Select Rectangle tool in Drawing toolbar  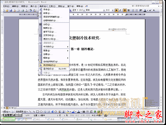tap(38, 112)
